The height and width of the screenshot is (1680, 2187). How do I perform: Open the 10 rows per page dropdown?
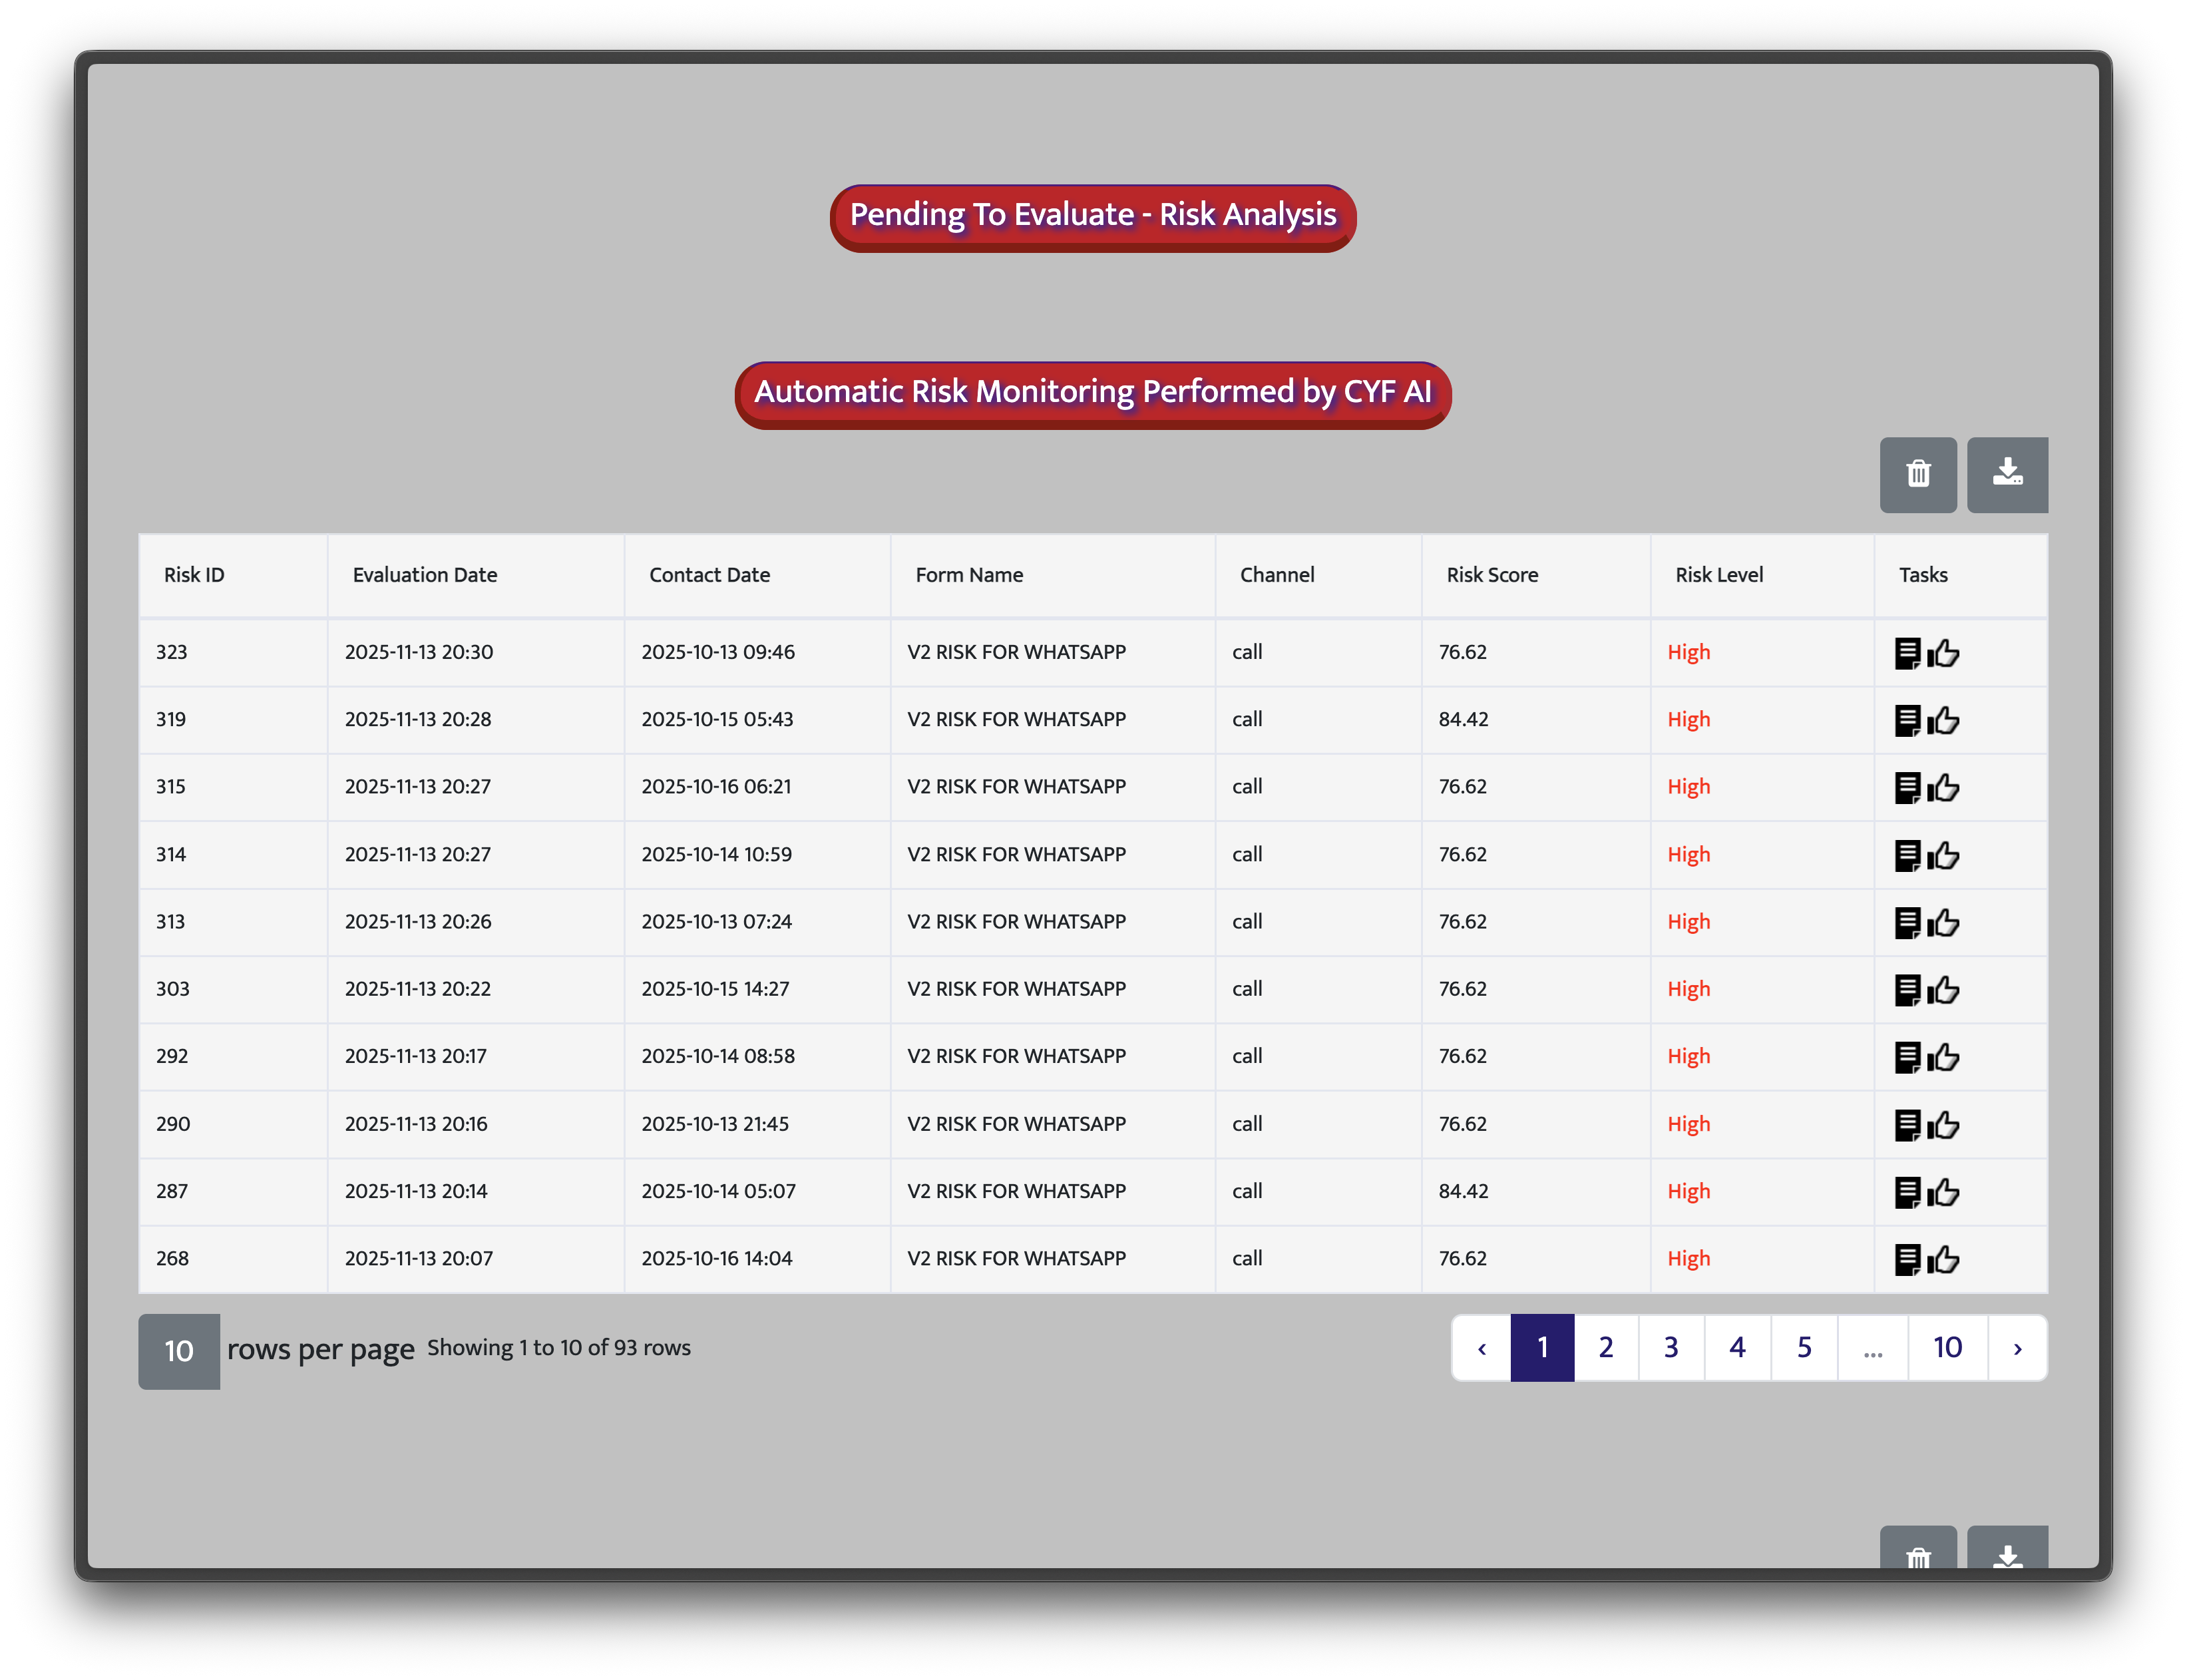pyautogui.click(x=179, y=1351)
